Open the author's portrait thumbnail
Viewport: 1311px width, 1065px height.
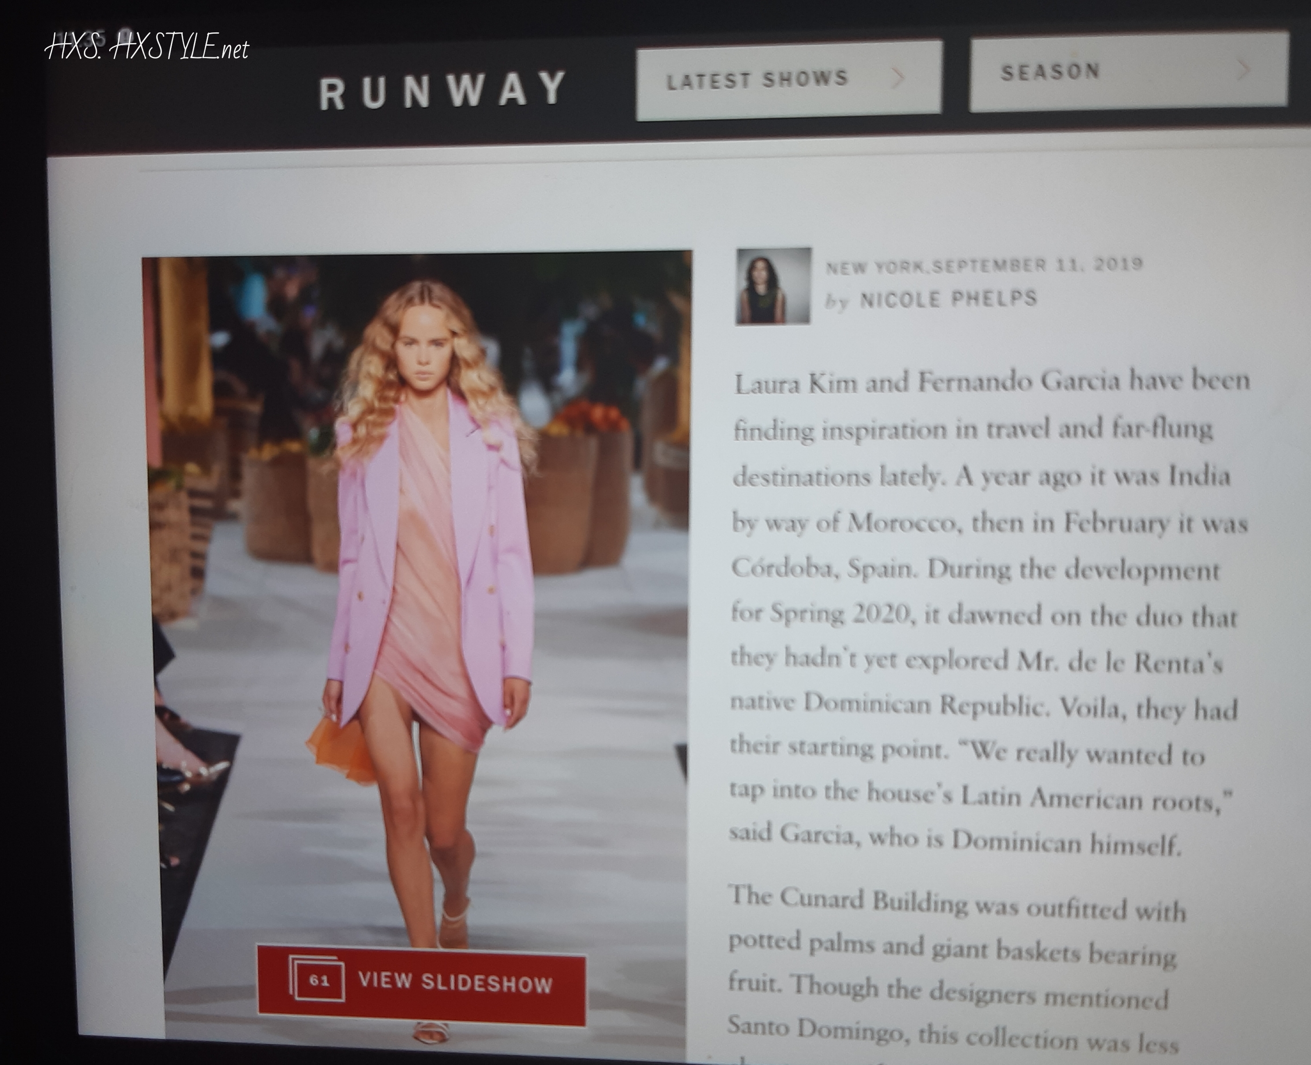click(773, 286)
